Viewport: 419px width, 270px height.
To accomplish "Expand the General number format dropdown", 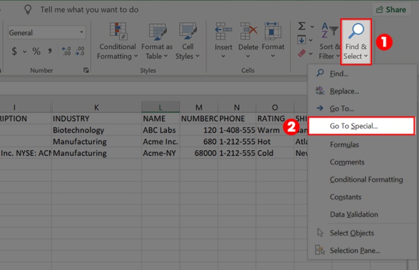I will [82, 32].
